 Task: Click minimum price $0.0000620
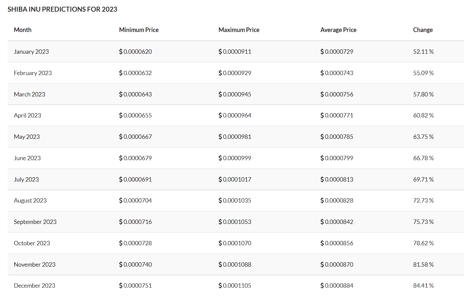pos(136,51)
